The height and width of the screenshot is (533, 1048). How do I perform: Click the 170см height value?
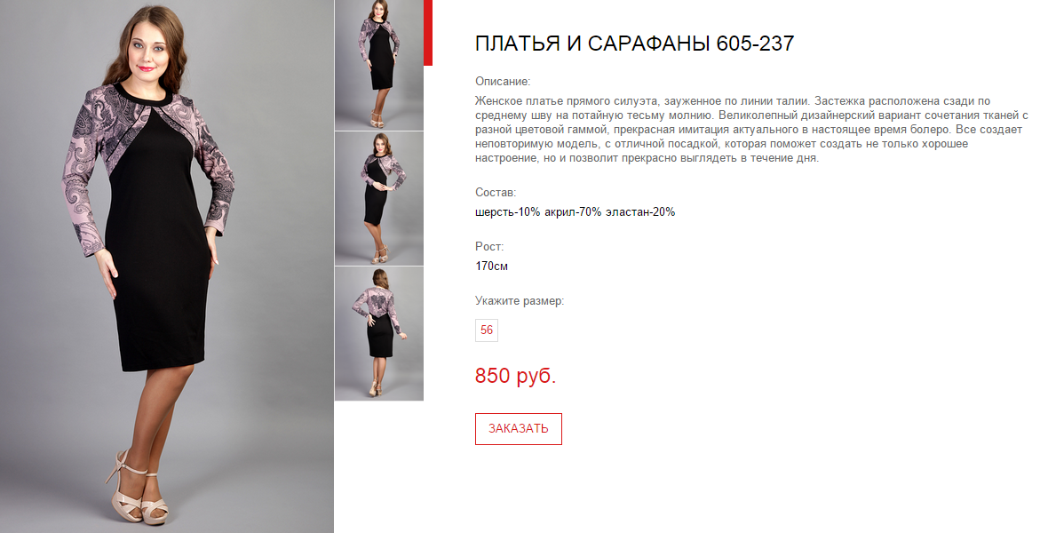491,266
